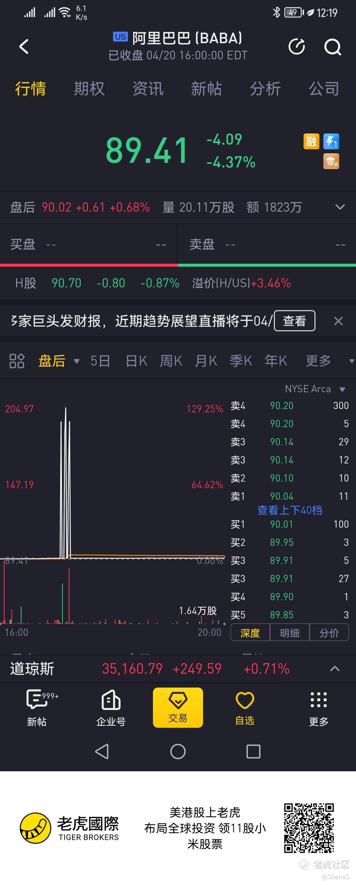The height and width of the screenshot is (885, 356).
Task: Select the 年K chart period
Action: [276, 361]
